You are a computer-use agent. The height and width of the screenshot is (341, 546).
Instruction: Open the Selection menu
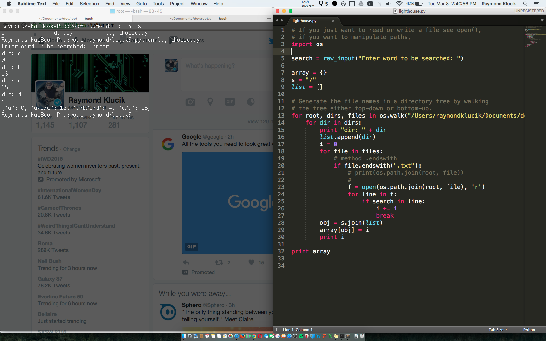click(89, 4)
